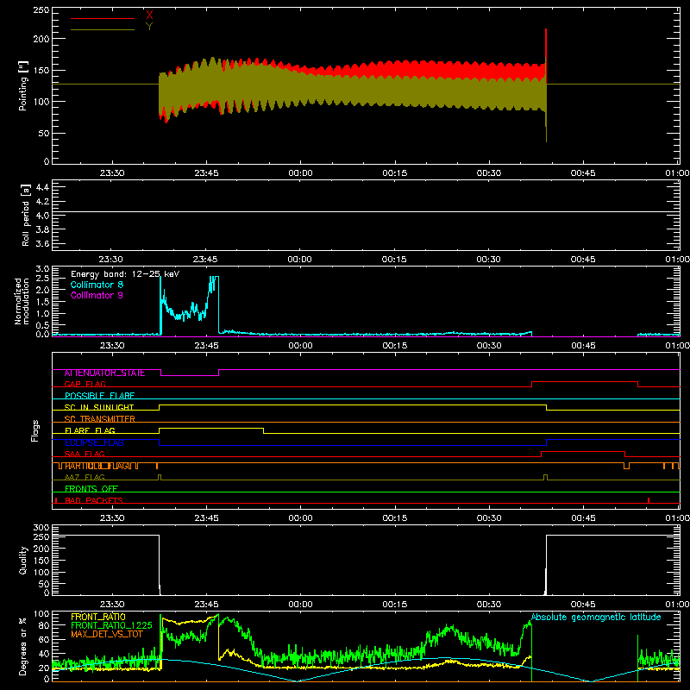The height and width of the screenshot is (690, 690).
Task: Click the 23:45 tick label under Pointing plot
Action: click(x=206, y=173)
